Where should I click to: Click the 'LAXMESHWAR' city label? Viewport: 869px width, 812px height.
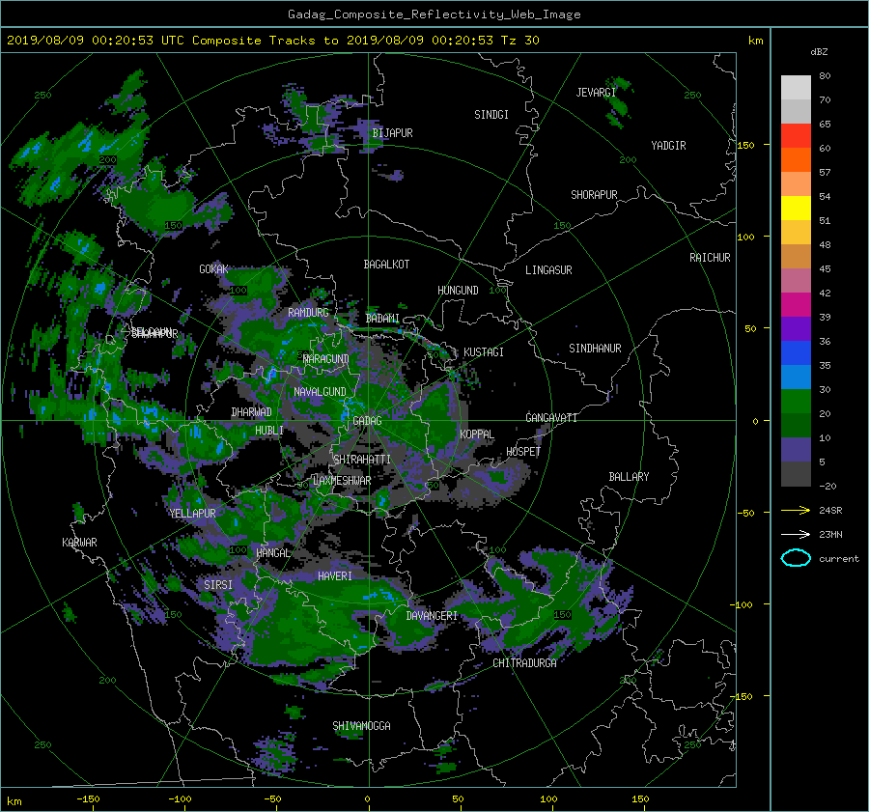click(342, 481)
